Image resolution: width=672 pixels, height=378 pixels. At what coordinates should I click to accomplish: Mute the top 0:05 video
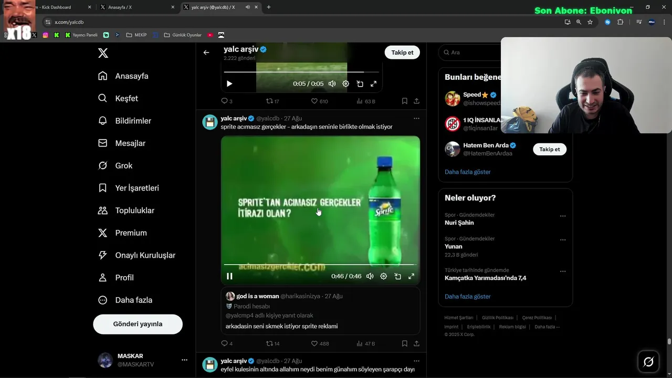[332, 83]
